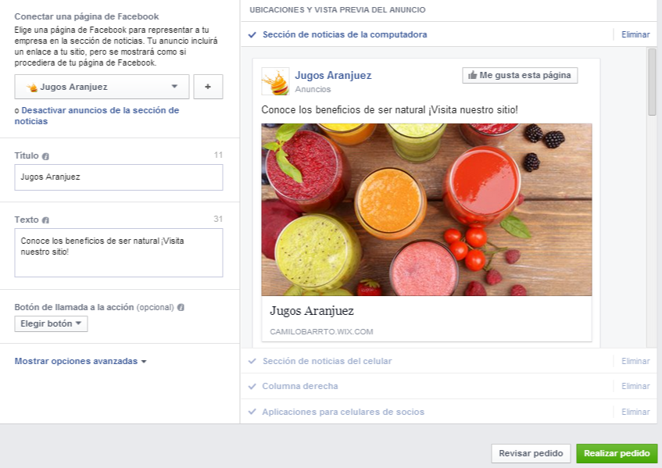Toggle checkmark for Sección de noticias del celular
The image size is (662, 468).
coord(252,361)
